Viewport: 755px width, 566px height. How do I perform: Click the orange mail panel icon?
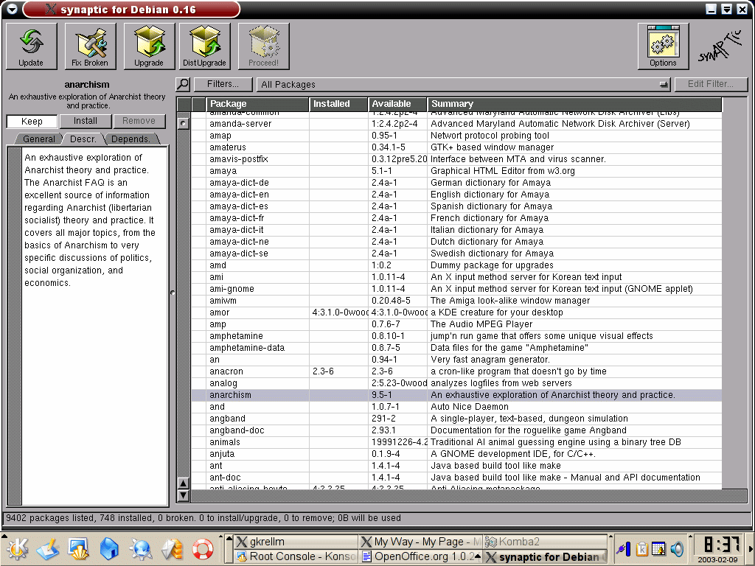point(171,548)
